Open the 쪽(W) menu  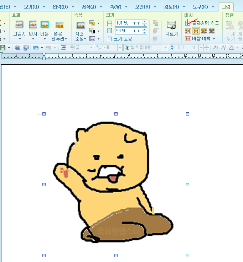click(115, 7)
